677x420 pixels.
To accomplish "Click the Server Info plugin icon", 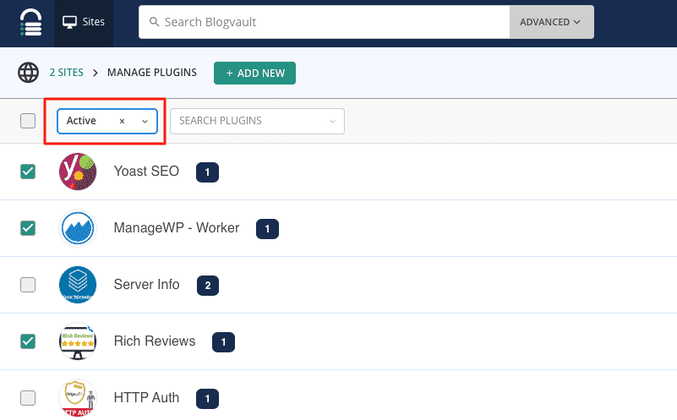I will pos(78,285).
